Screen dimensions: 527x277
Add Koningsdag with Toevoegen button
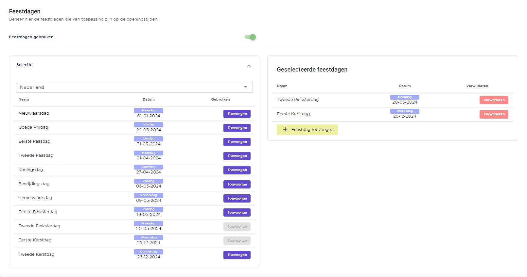237,170
